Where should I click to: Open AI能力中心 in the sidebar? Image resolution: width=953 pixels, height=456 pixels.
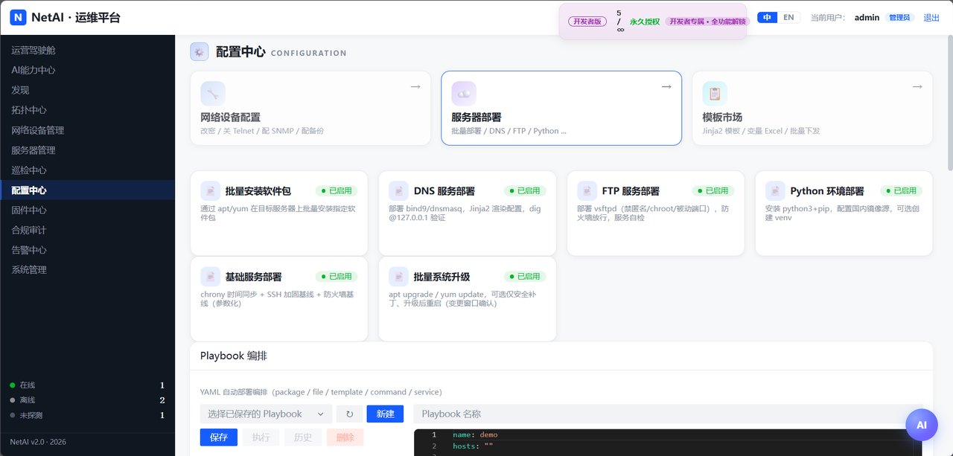point(87,70)
